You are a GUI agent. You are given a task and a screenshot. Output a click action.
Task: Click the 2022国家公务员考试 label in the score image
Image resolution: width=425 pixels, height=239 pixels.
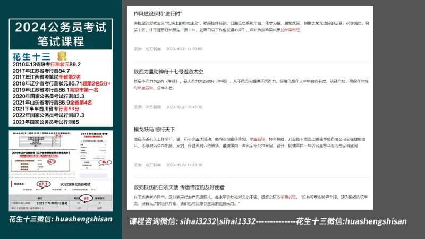coord(75,184)
